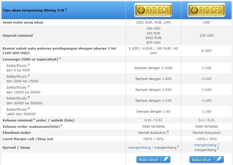Click the 'Komisi untuk satu putaran' row label

coord(59,51)
